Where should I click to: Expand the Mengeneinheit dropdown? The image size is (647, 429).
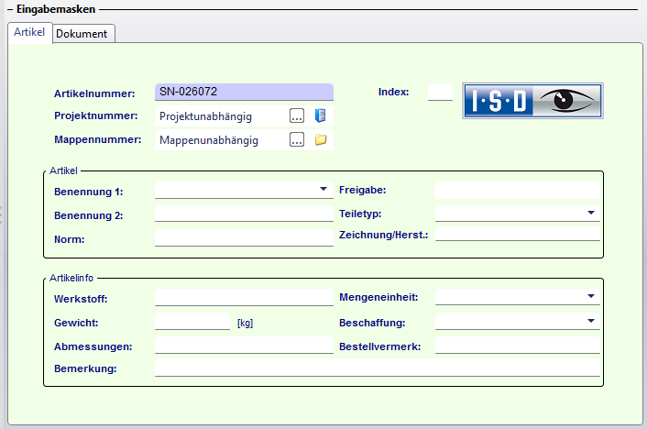click(591, 296)
